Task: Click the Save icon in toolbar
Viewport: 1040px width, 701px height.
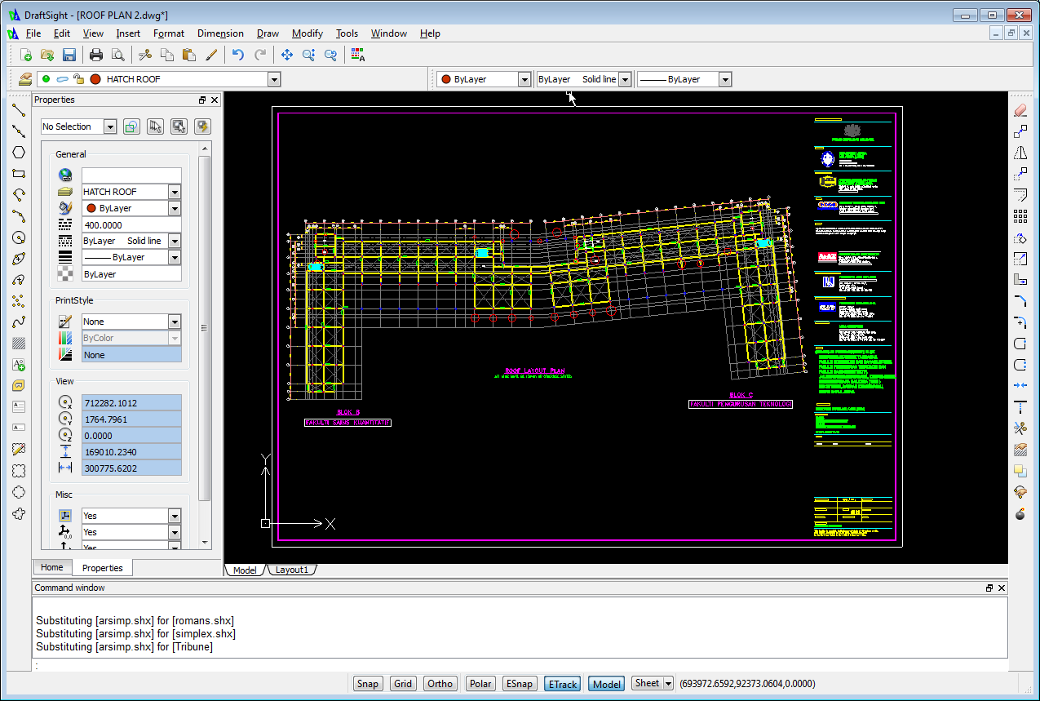Action: [x=69, y=55]
